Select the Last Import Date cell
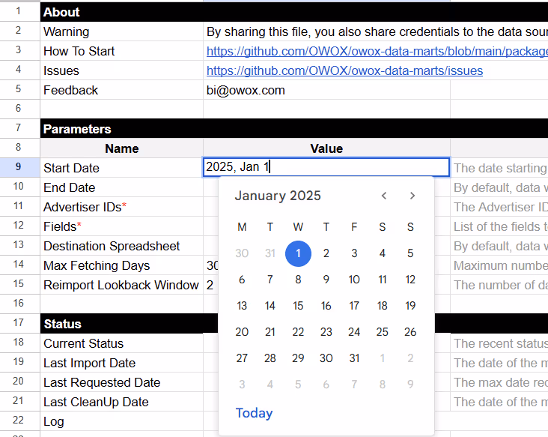The height and width of the screenshot is (437, 548). [121, 364]
